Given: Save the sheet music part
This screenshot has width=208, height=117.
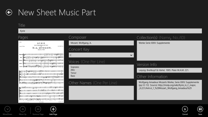Looking at the screenshot, I should pos(200,109).
